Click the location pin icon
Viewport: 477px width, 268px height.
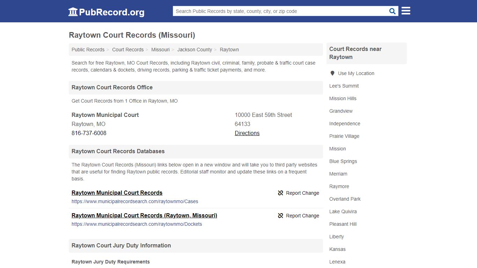point(332,73)
